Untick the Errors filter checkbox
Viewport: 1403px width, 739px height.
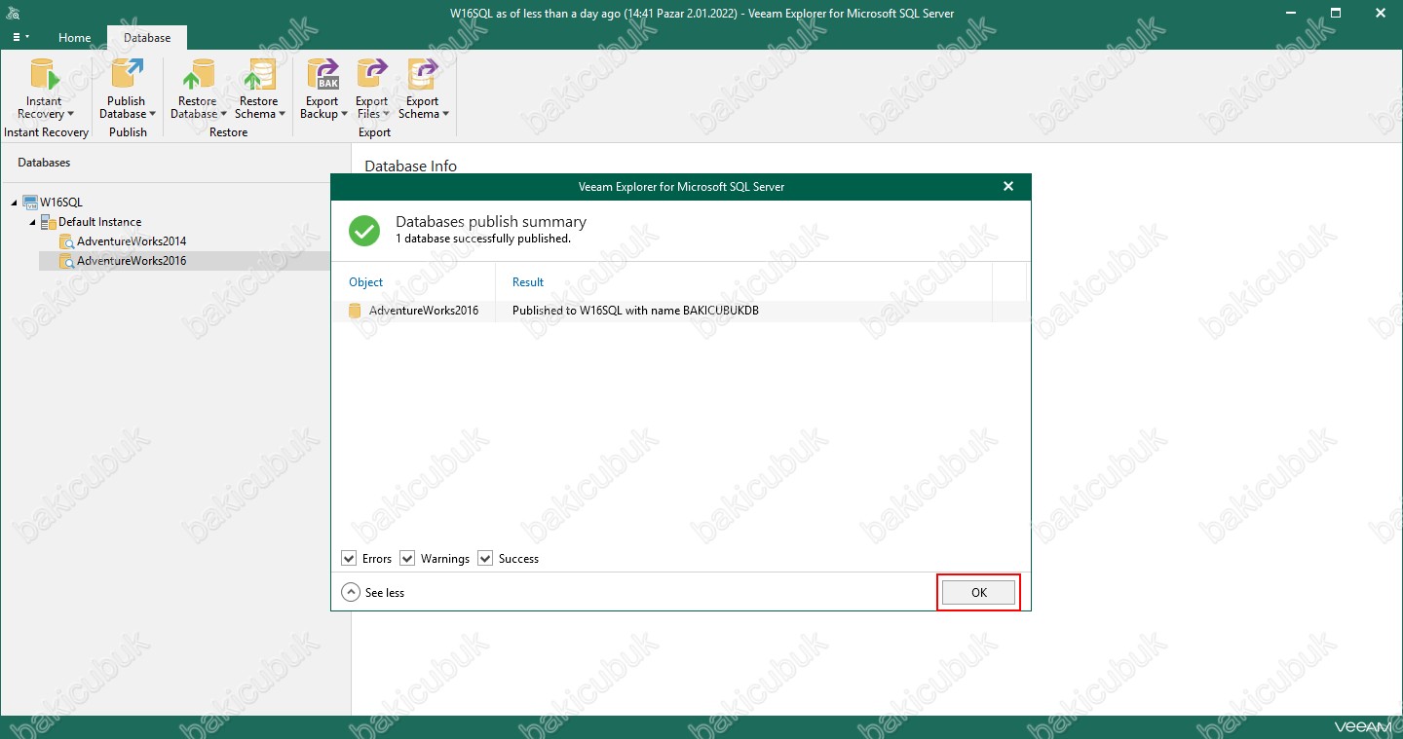coord(349,559)
